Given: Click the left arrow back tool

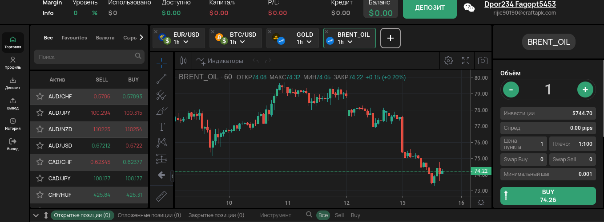Looking at the screenshot, I should coord(162,175).
